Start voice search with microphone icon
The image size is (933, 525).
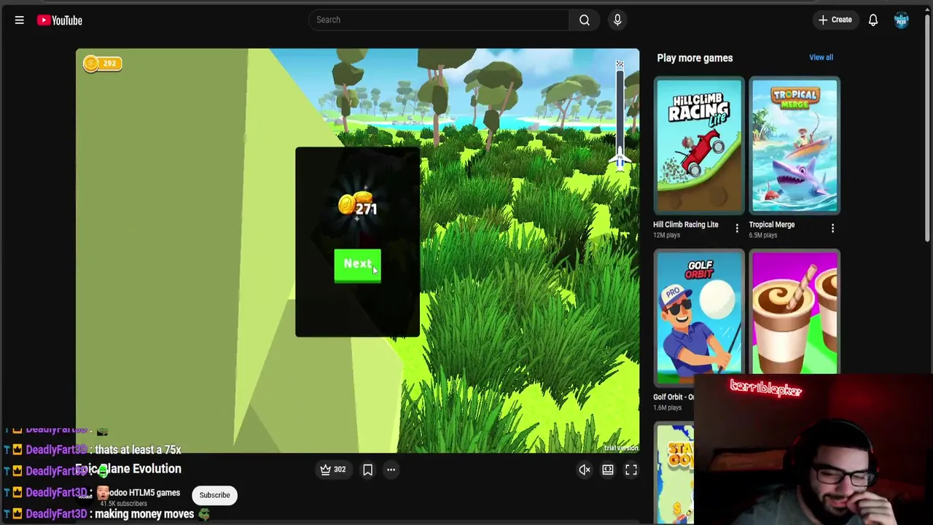click(617, 20)
